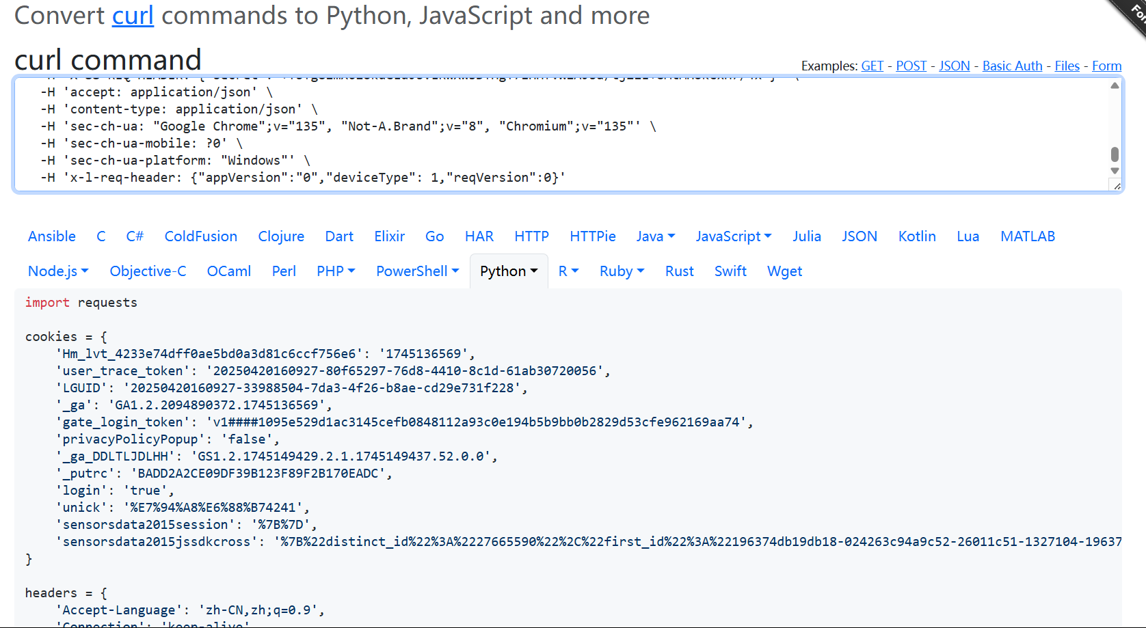Switch output to Rust
Viewport: 1146px width, 628px height.
(679, 271)
